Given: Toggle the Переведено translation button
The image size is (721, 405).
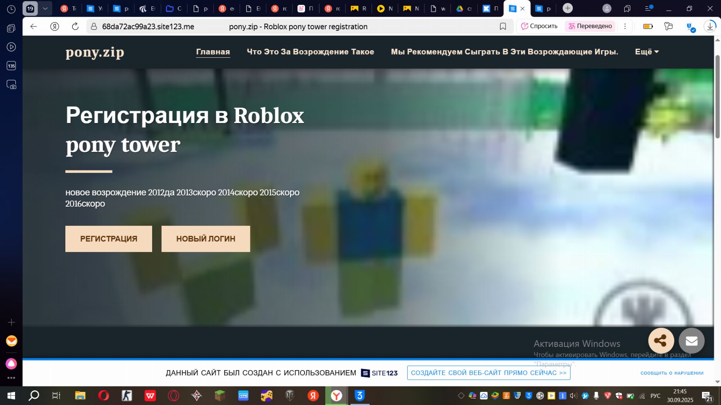Looking at the screenshot, I should coord(590,26).
